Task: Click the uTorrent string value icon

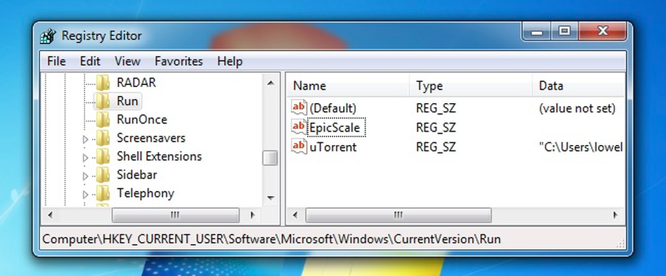Action: (299, 146)
